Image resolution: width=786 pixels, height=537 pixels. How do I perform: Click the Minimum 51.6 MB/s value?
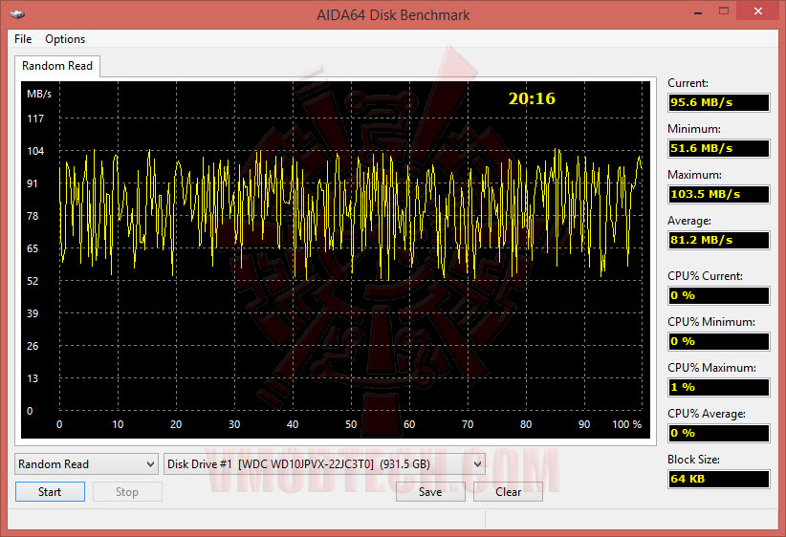pyautogui.click(x=718, y=148)
